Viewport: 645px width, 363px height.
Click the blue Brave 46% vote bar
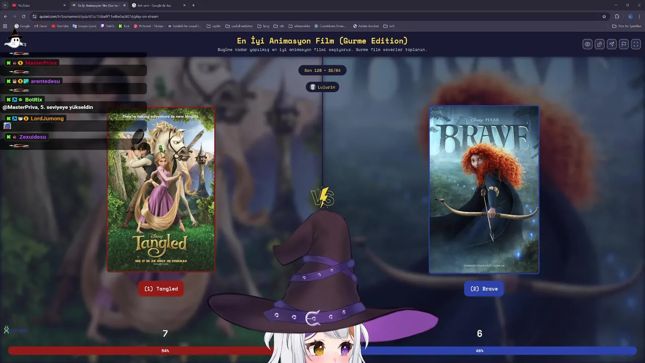[x=499, y=350]
